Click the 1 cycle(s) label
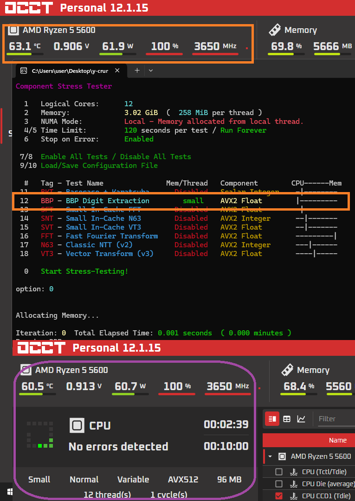 click(169, 495)
